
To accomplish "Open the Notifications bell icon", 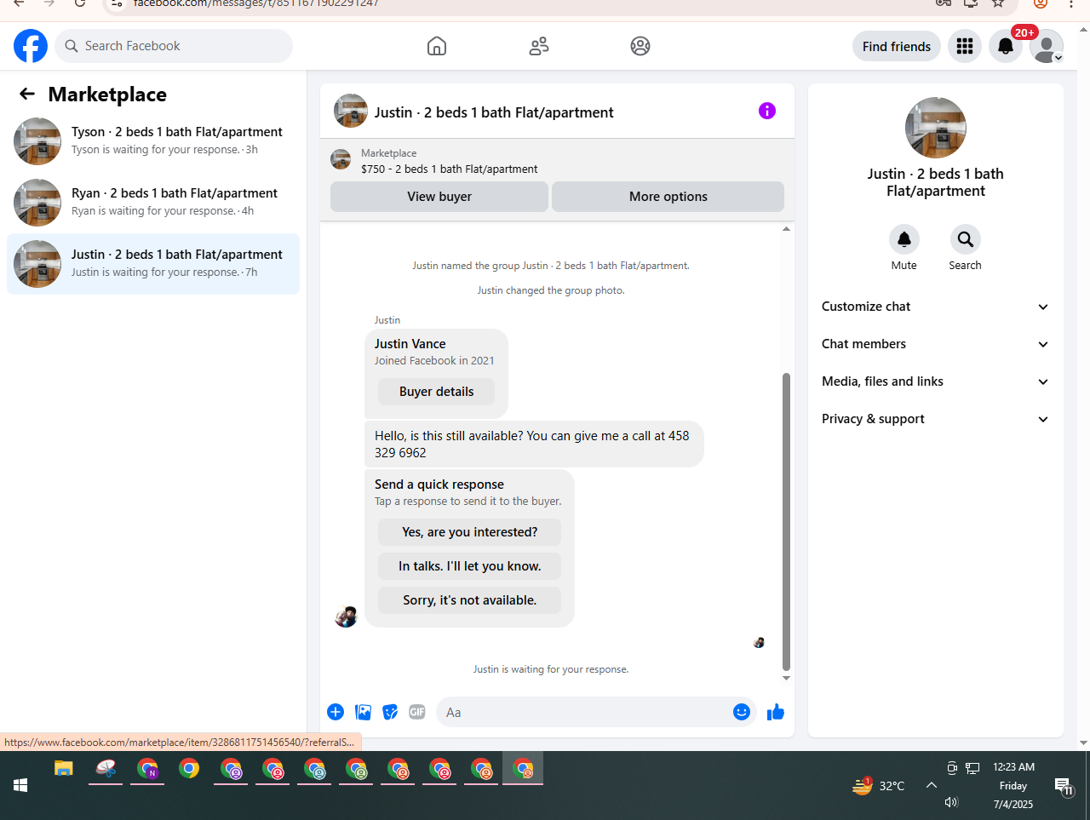I will [1006, 46].
